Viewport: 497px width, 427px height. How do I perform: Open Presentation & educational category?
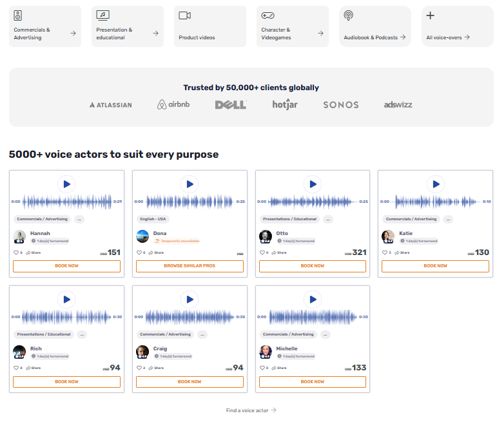pos(128,26)
